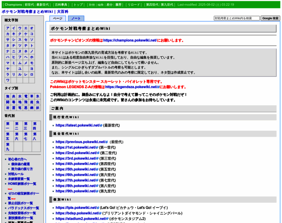Open the 大百科 link beside site title
Image resolution: width=282 pixels, height=223 pixels.
pos(63,12)
